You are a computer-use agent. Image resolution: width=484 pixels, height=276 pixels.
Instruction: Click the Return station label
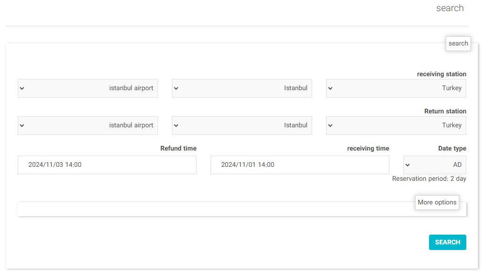click(x=445, y=112)
